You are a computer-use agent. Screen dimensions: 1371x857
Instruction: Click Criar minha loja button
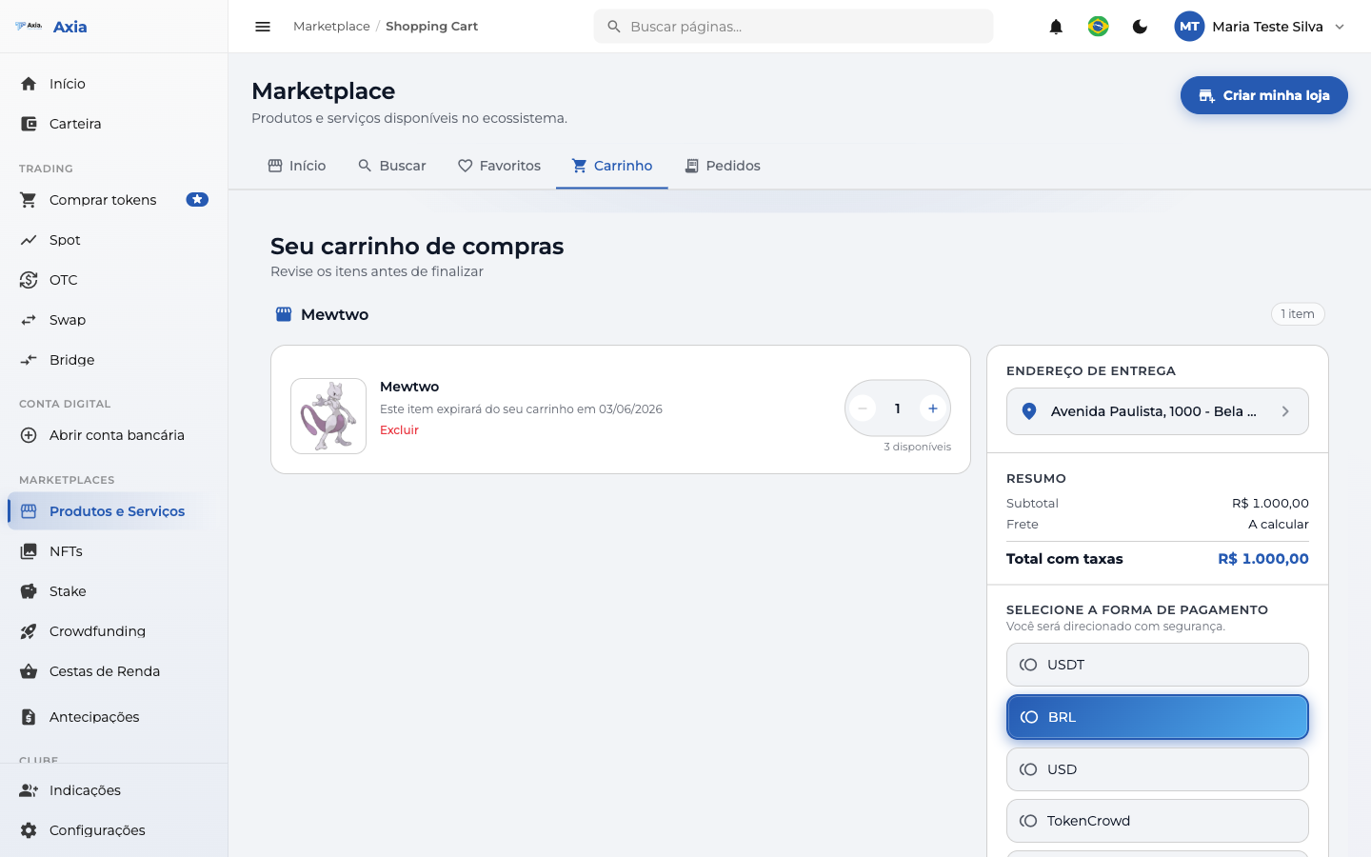click(1263, 95)
